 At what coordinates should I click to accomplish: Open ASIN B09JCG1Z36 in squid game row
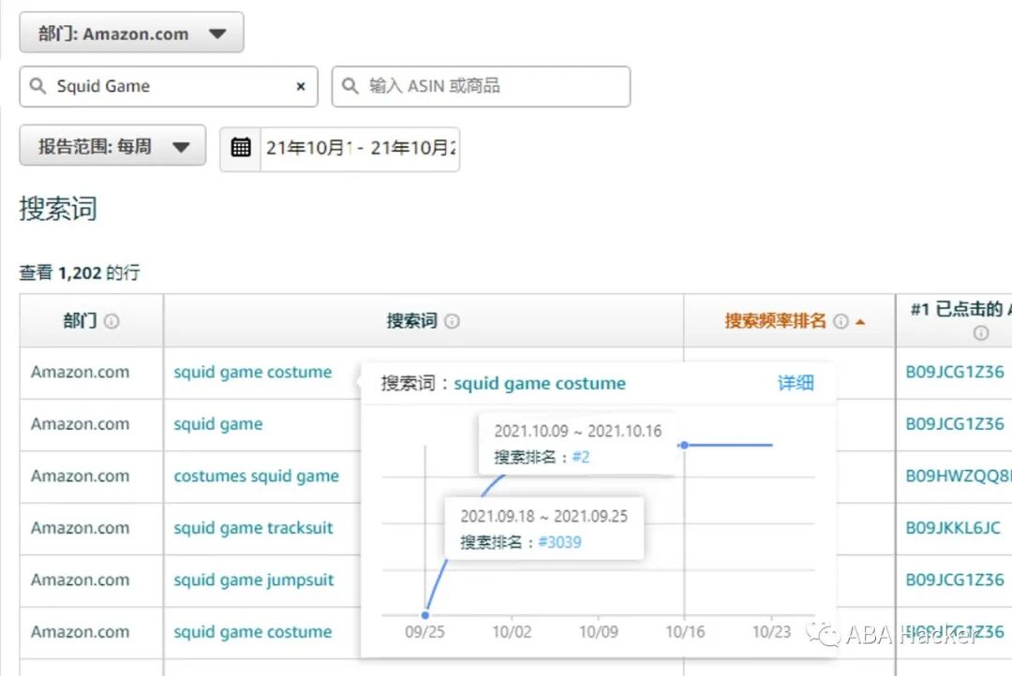(955, 424)
